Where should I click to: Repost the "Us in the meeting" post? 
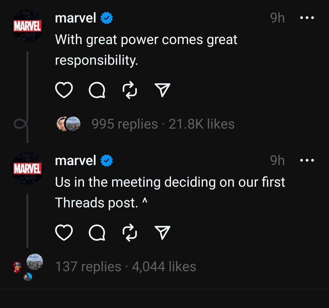(130, 233)
